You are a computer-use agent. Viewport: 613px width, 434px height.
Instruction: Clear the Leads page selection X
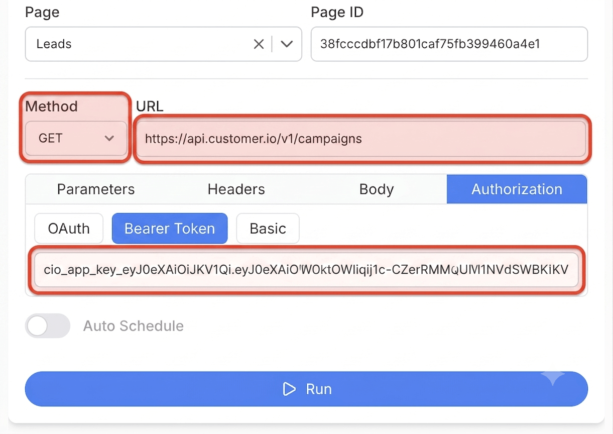click(x=259, y=44)
